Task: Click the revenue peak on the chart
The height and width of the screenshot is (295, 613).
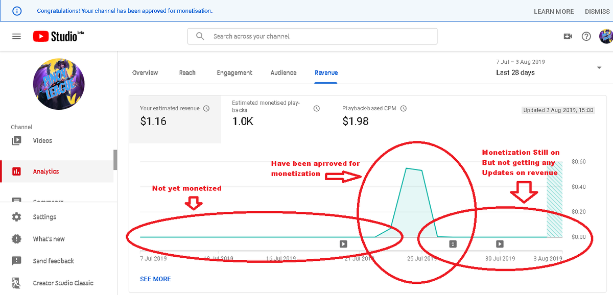Action: coord(407,168)
